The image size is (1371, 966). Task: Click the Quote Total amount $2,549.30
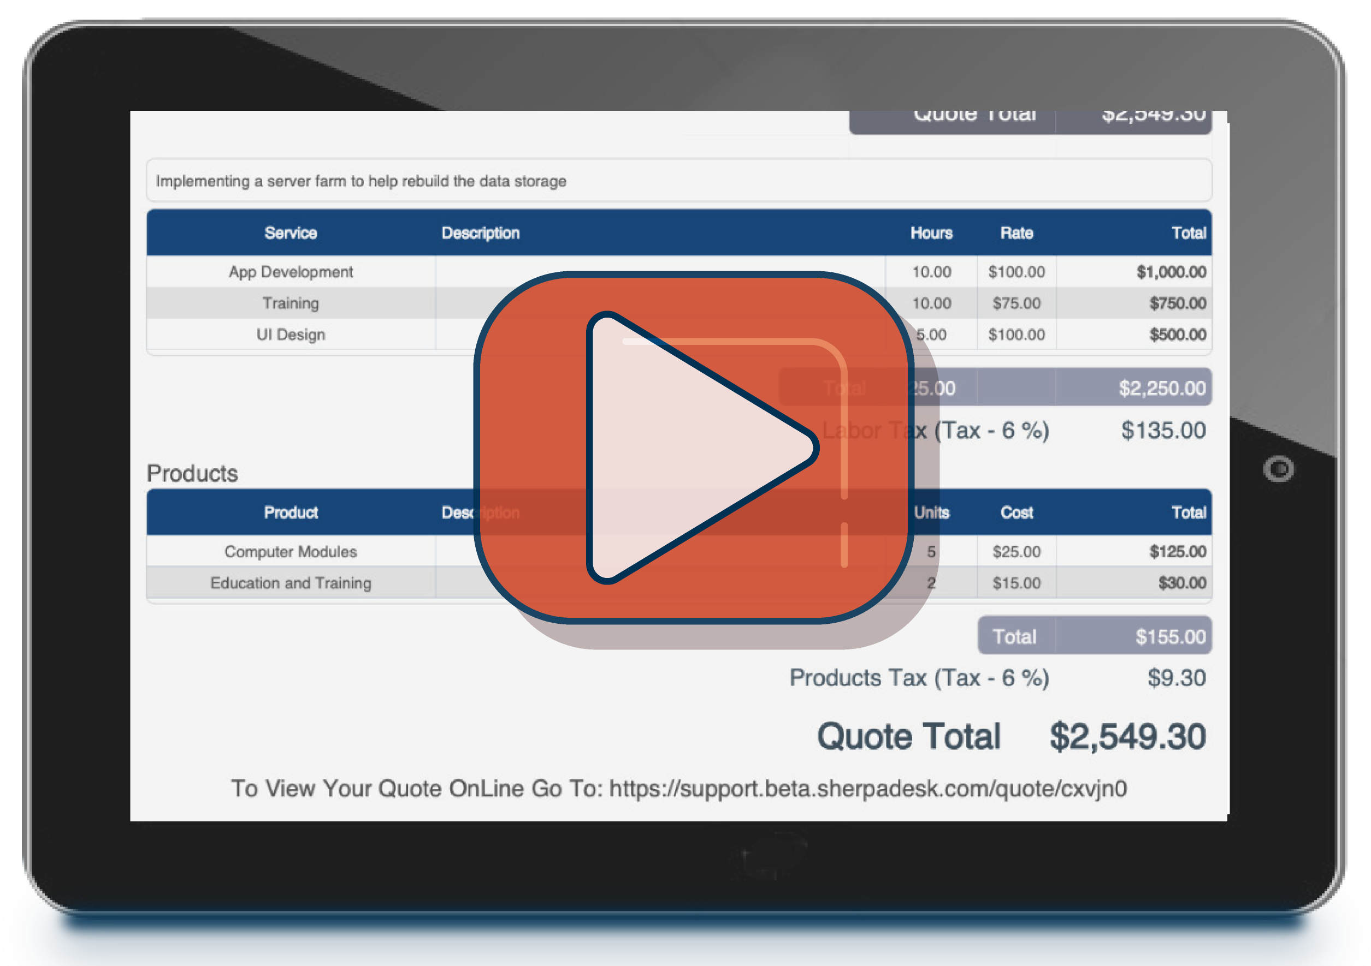click(x=1128, y=736)
